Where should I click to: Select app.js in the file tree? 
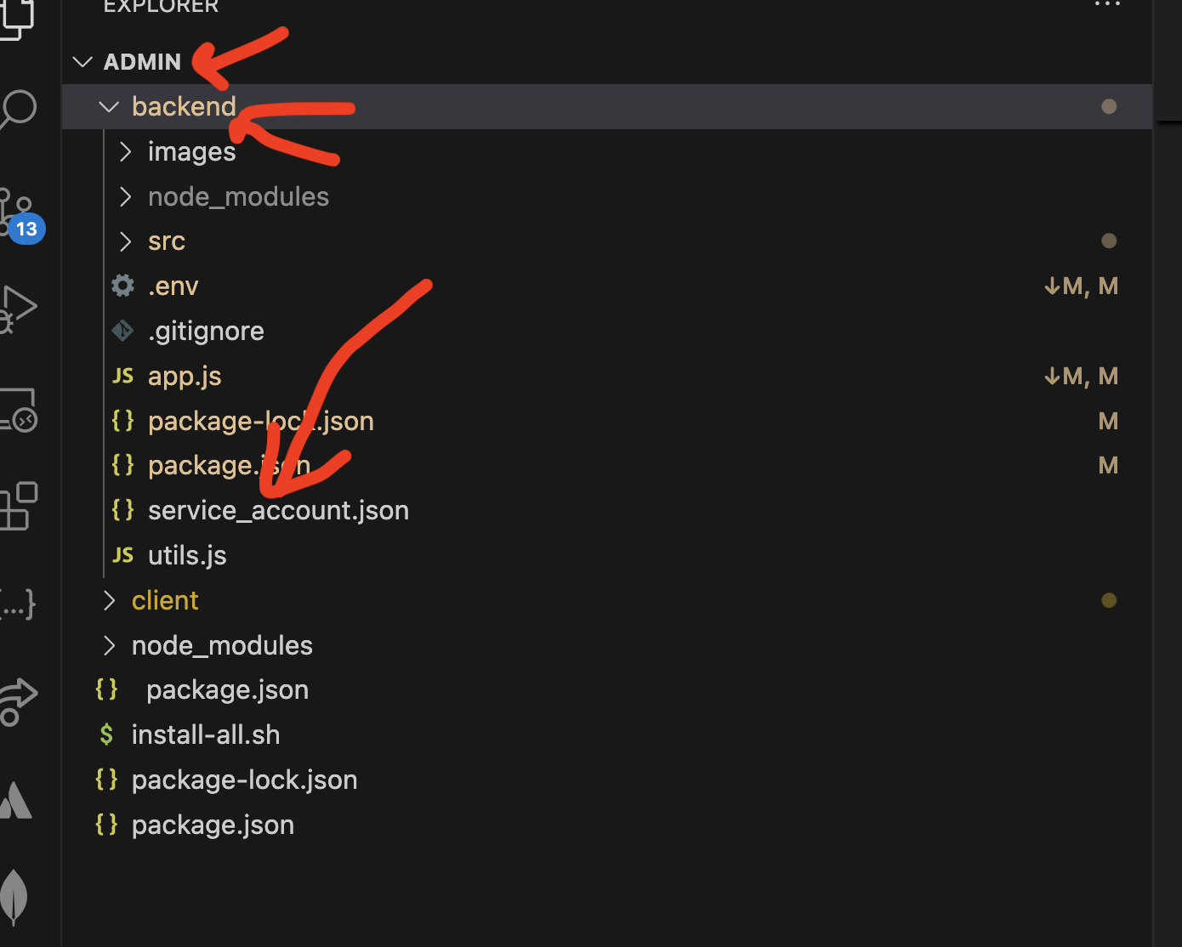pyautogui.click(x=185, y=377)
